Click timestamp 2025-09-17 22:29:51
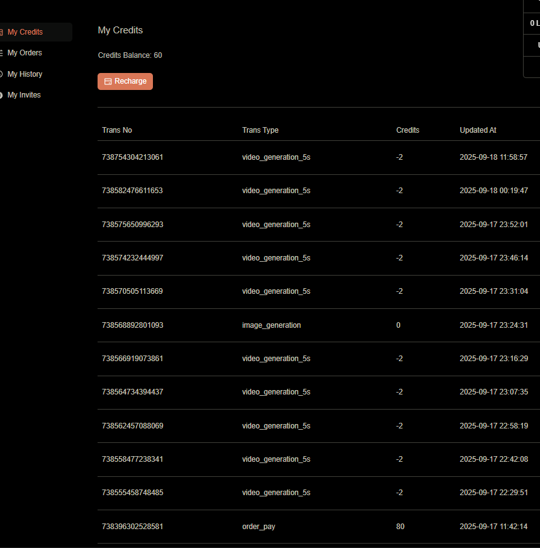The height and width of the screenshot is (548, 540). point(493,493)
